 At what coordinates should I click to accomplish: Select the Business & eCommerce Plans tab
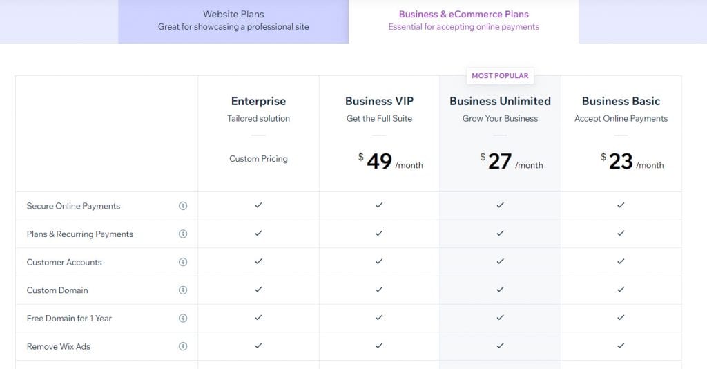pyautogui.click(x=463, y=21)
